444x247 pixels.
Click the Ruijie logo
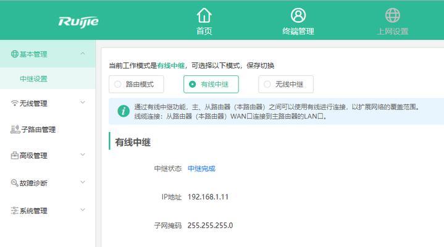(78, 22)
